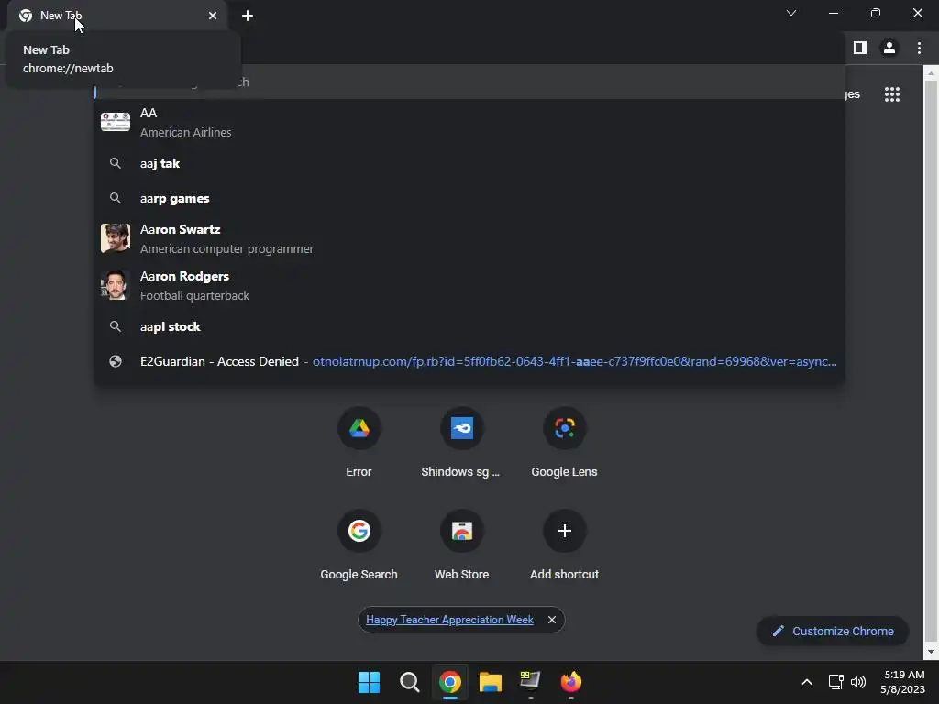
Task: Open the Google Drive Error shortcut
Action: [359, 443]
